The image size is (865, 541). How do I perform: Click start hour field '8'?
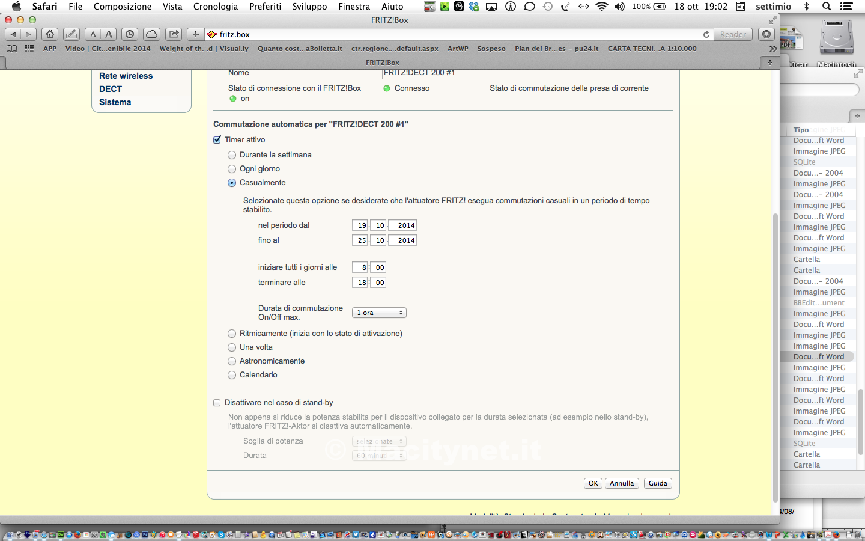360,267
